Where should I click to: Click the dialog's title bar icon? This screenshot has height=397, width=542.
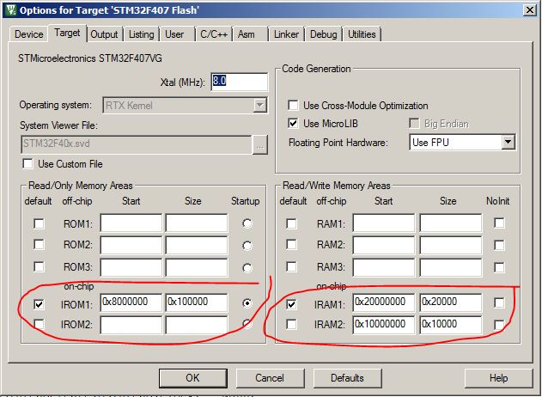(10, 9)
